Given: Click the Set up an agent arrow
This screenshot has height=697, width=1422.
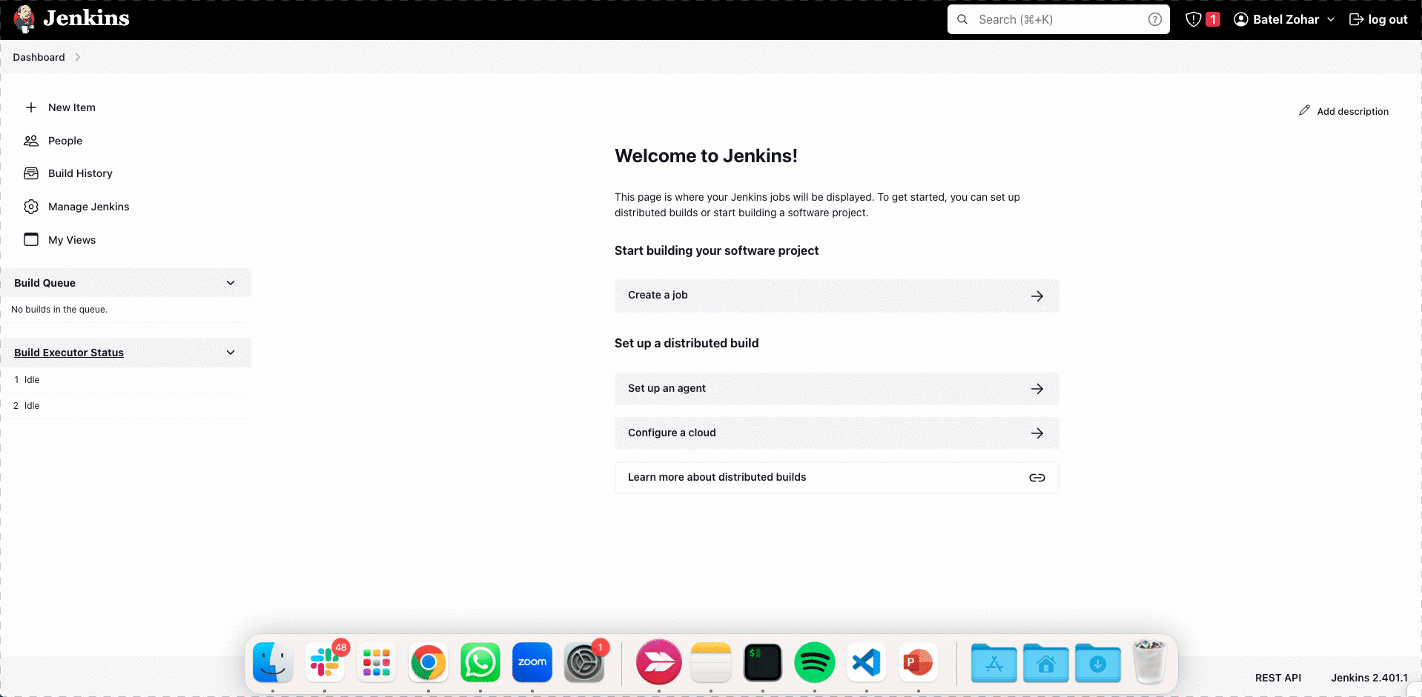Looking at the screenshot, I should click(1037, 389).
